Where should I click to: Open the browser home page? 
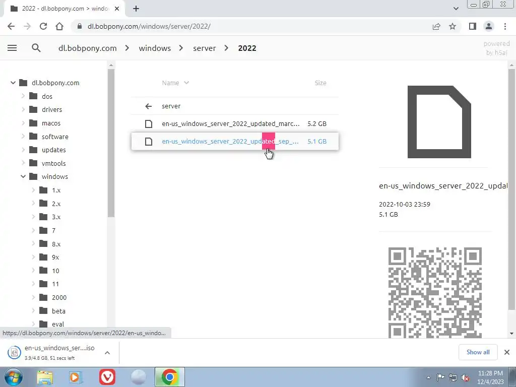(59, 26)
